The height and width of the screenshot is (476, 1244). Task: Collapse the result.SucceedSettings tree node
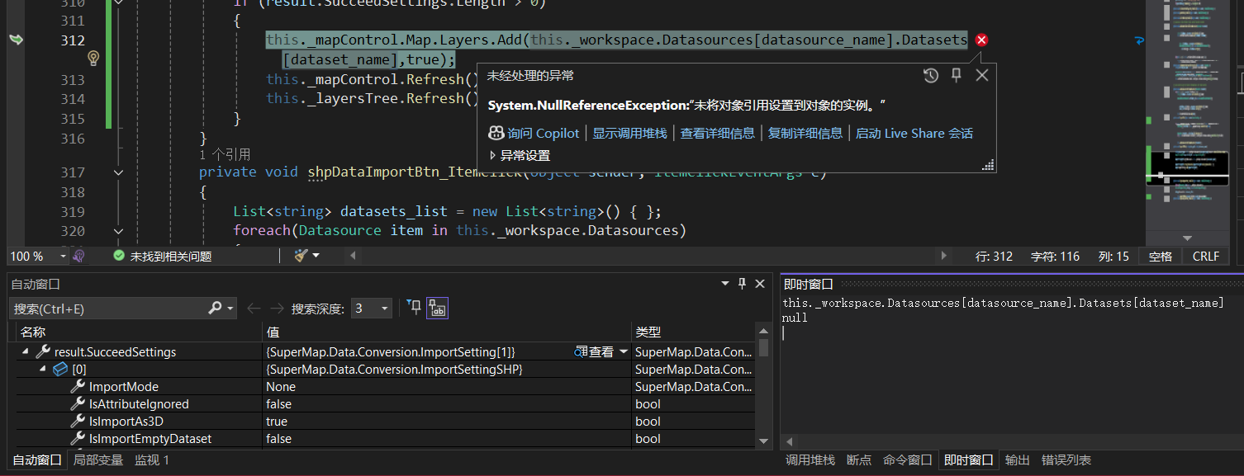tap(26, 351)
